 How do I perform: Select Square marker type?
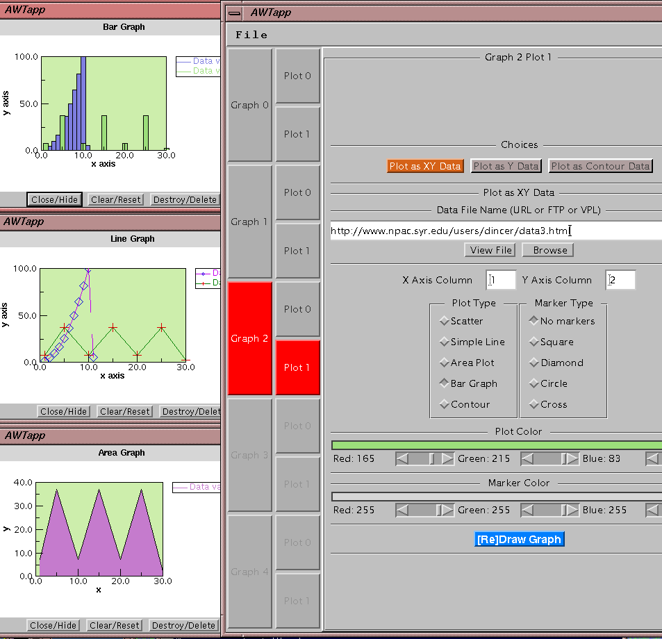pyautogui.click(x=552, y=342)
